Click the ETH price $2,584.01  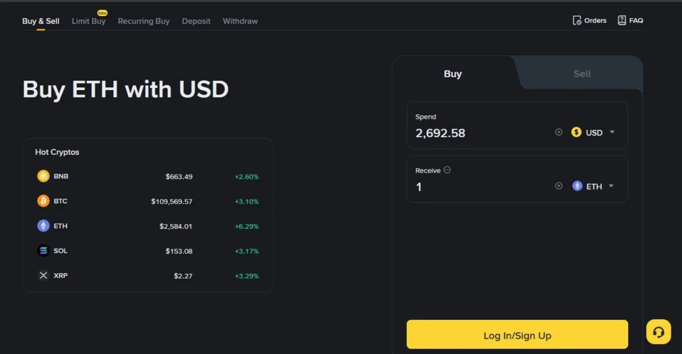click(x=176, y=226)
